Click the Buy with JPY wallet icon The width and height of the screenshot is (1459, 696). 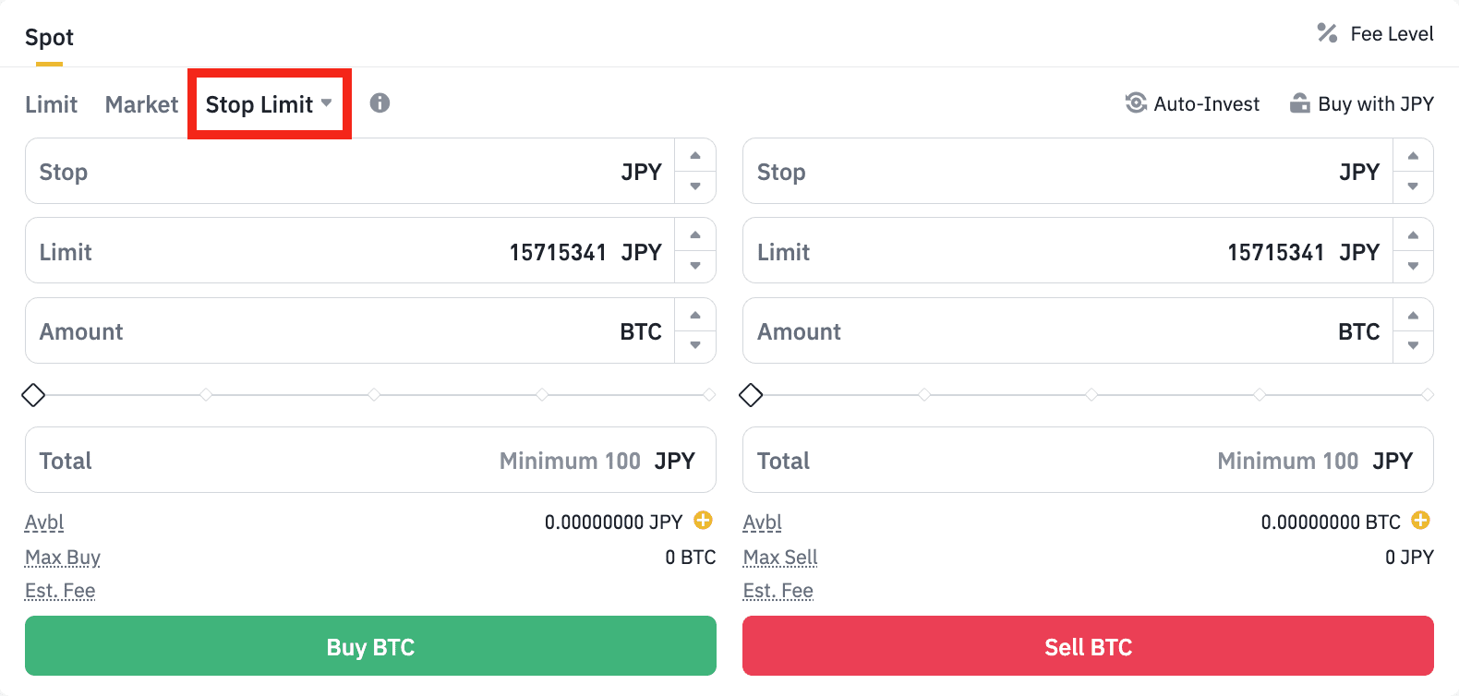(1299, 103)
